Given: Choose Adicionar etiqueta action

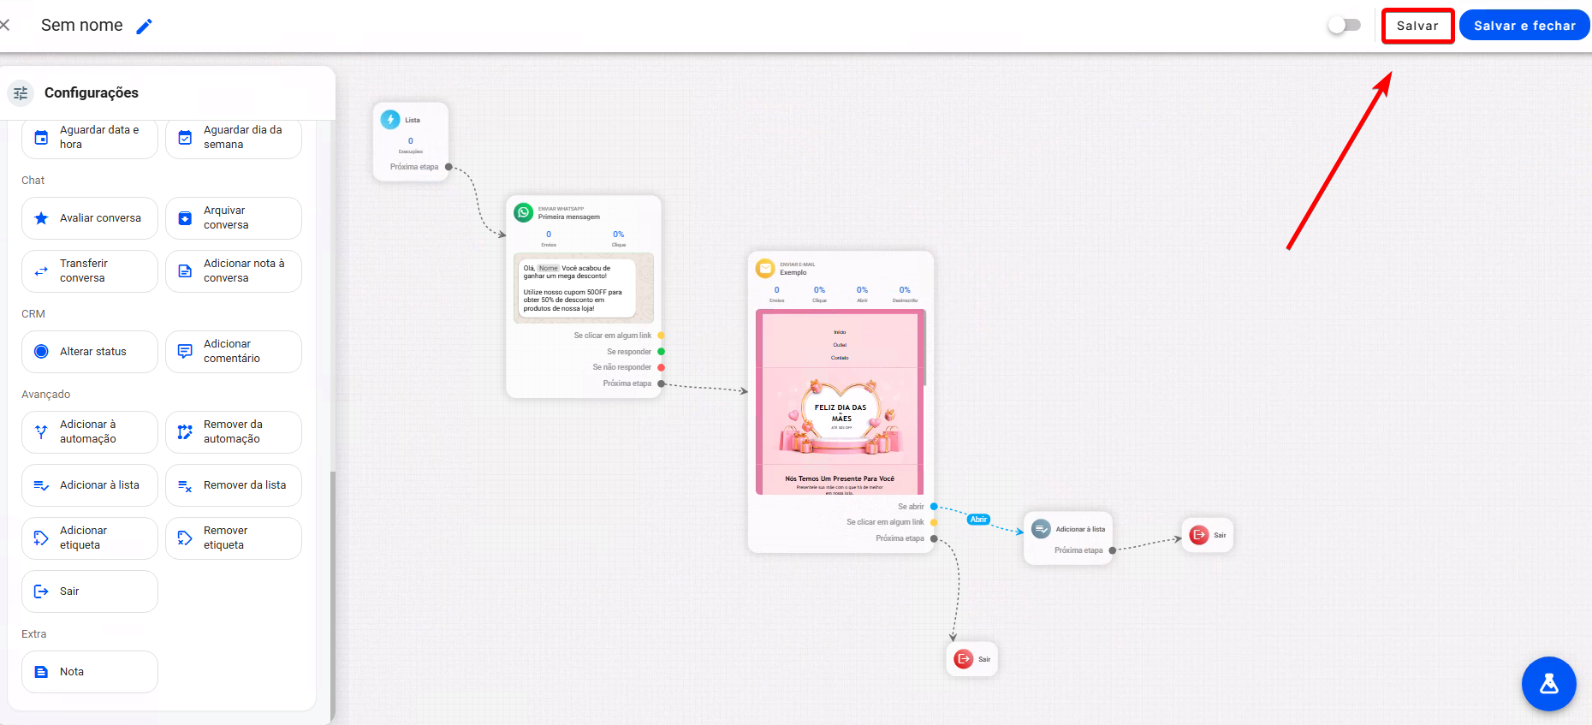Looking at the screenshot, I should [90, 538].
